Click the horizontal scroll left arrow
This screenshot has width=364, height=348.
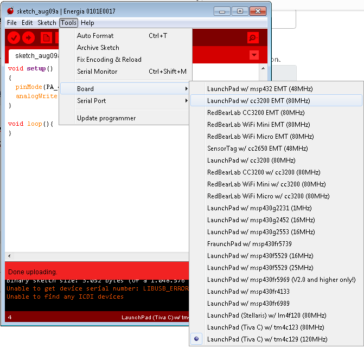pyautogui.click(x=9, y=256)
